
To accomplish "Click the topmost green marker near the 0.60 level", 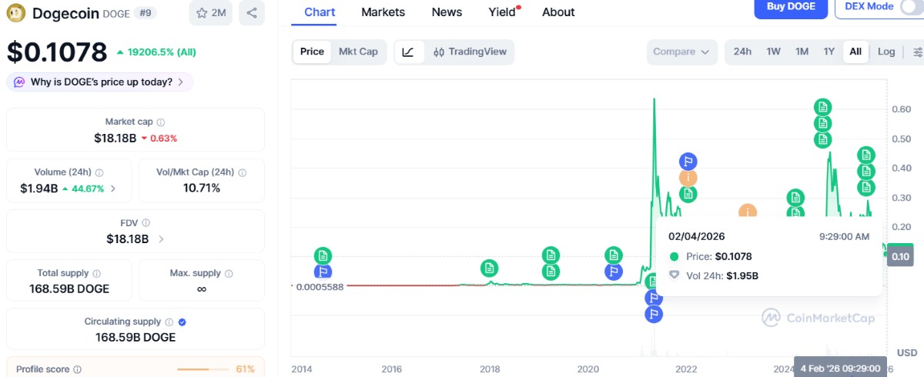I will pos(823,107).
